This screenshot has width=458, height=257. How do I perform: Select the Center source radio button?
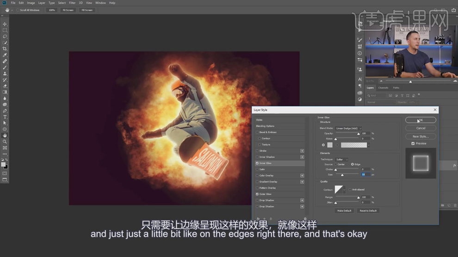336,164
